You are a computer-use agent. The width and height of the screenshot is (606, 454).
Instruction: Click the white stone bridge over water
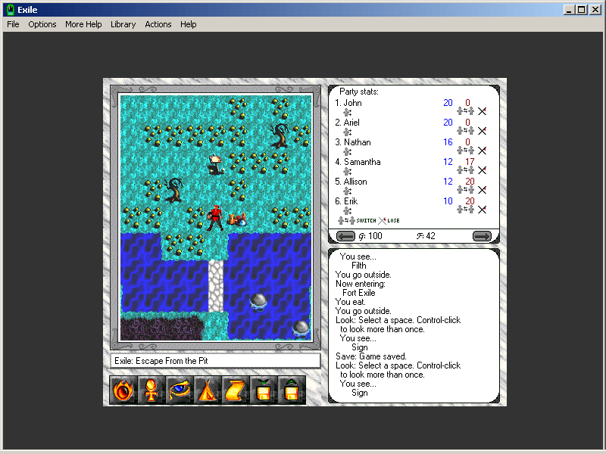pos(216,286)
